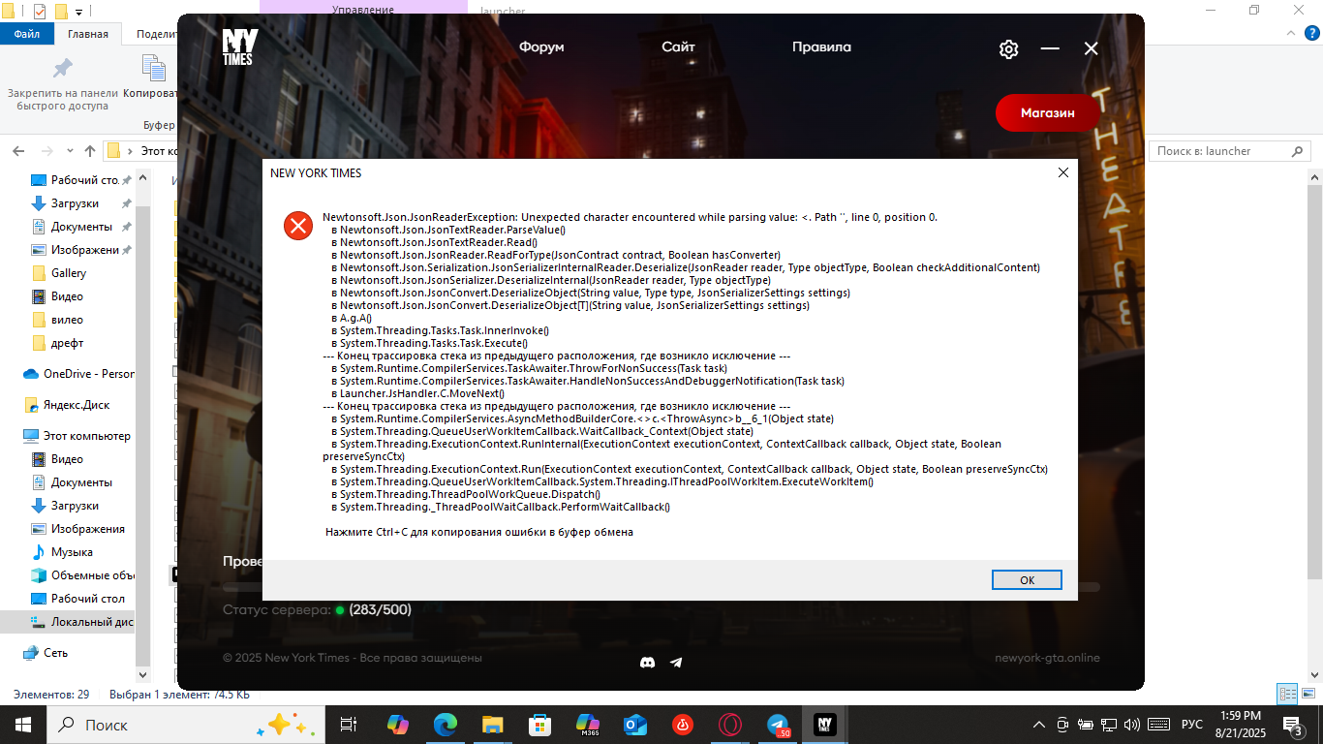This screenshot has width=1323, height=744.
Task: Open the Discord link icon
Action: pyautogui.click(x=648, y=663)
